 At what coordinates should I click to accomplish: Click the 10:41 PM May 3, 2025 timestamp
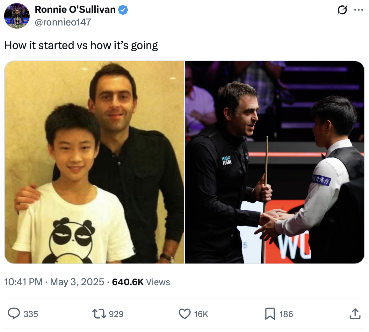(x=54, y=282)
